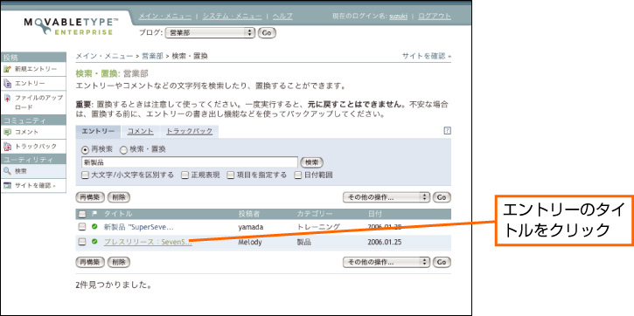Click the ログアウト link
Viewport: 634px width, 316px height.
(x=435, y=16)
